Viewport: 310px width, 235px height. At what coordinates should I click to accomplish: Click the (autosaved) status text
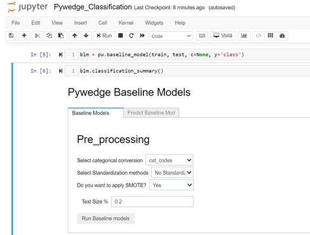(222, 8)
